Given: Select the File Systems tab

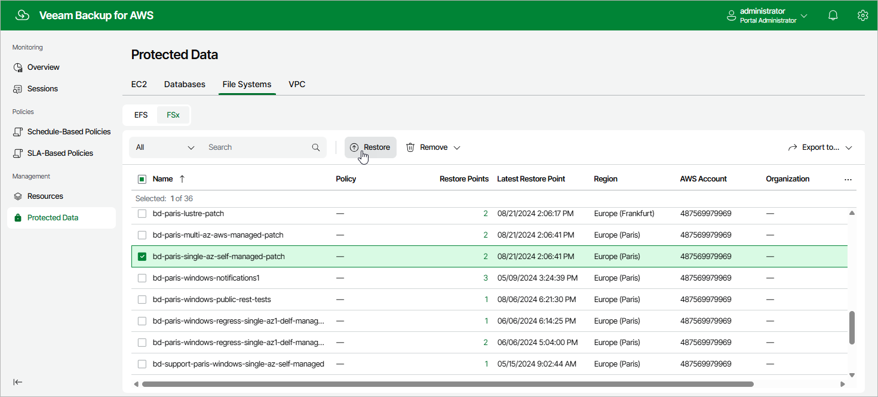Looking at the screenshot, I should [x=247, y=84].
